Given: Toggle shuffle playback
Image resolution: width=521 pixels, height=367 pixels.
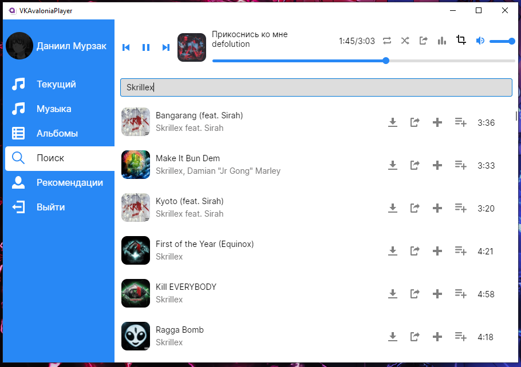Looking at the screenshot, I should 405,41.
